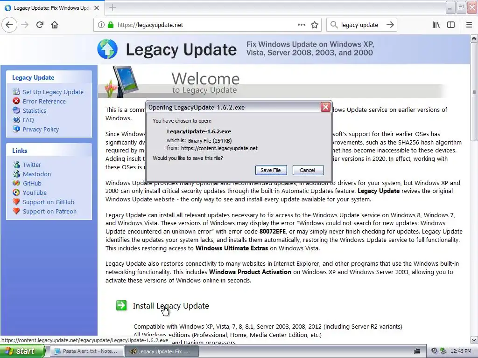
Task: Click the FAQ question mark icon
Action: click(16, 120)
